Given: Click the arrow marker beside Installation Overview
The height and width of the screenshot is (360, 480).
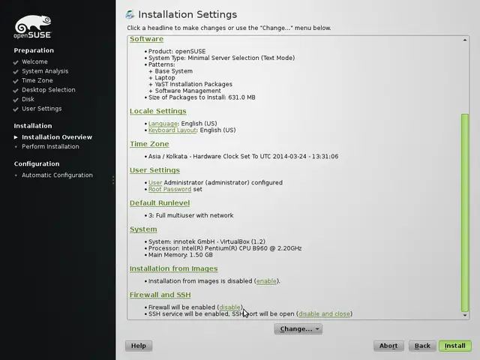Looking at the screenshot, I should click(16, 137).
